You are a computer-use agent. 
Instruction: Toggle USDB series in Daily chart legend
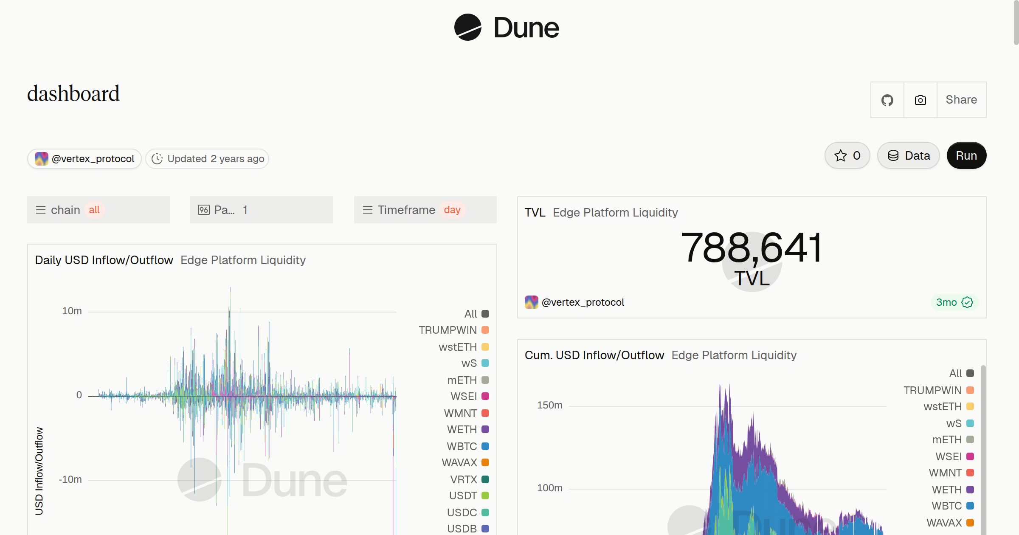[468, 529]
